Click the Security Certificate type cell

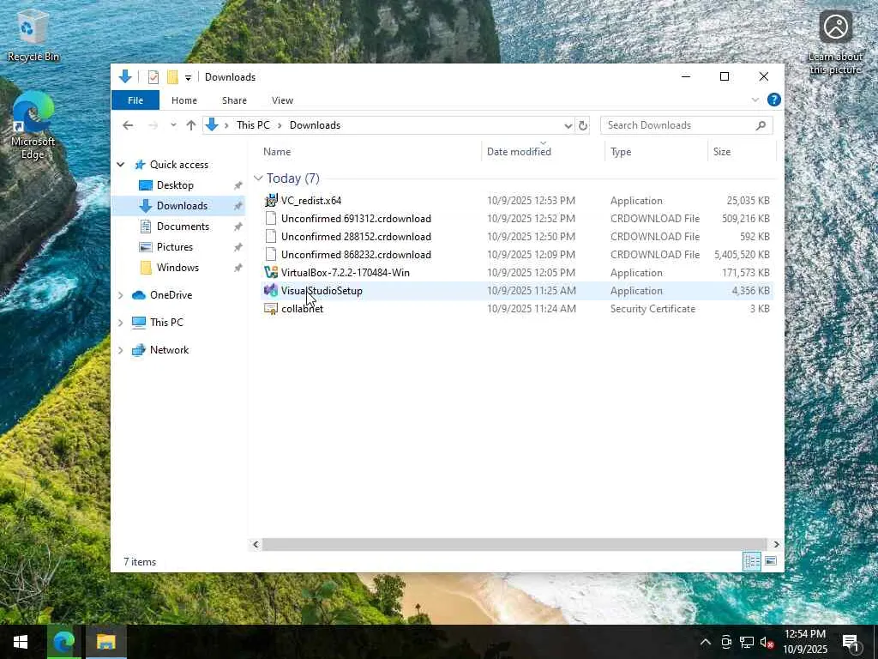[x=652, y=309]
